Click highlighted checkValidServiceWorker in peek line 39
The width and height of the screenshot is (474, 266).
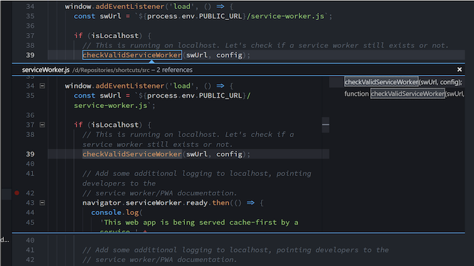tap(132, 154)
